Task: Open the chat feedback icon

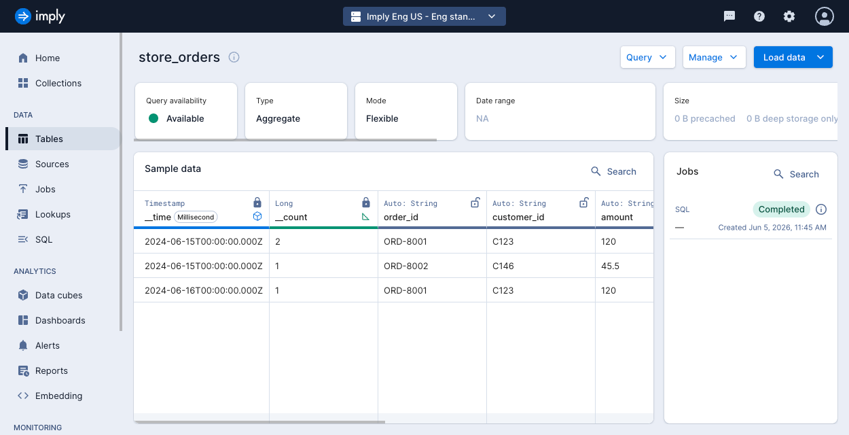Action: pos(729,16)
